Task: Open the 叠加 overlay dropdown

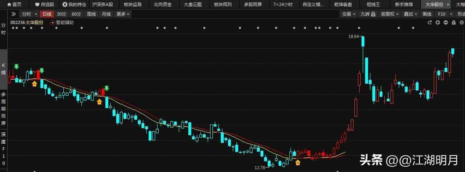Action: pos(410,14)
